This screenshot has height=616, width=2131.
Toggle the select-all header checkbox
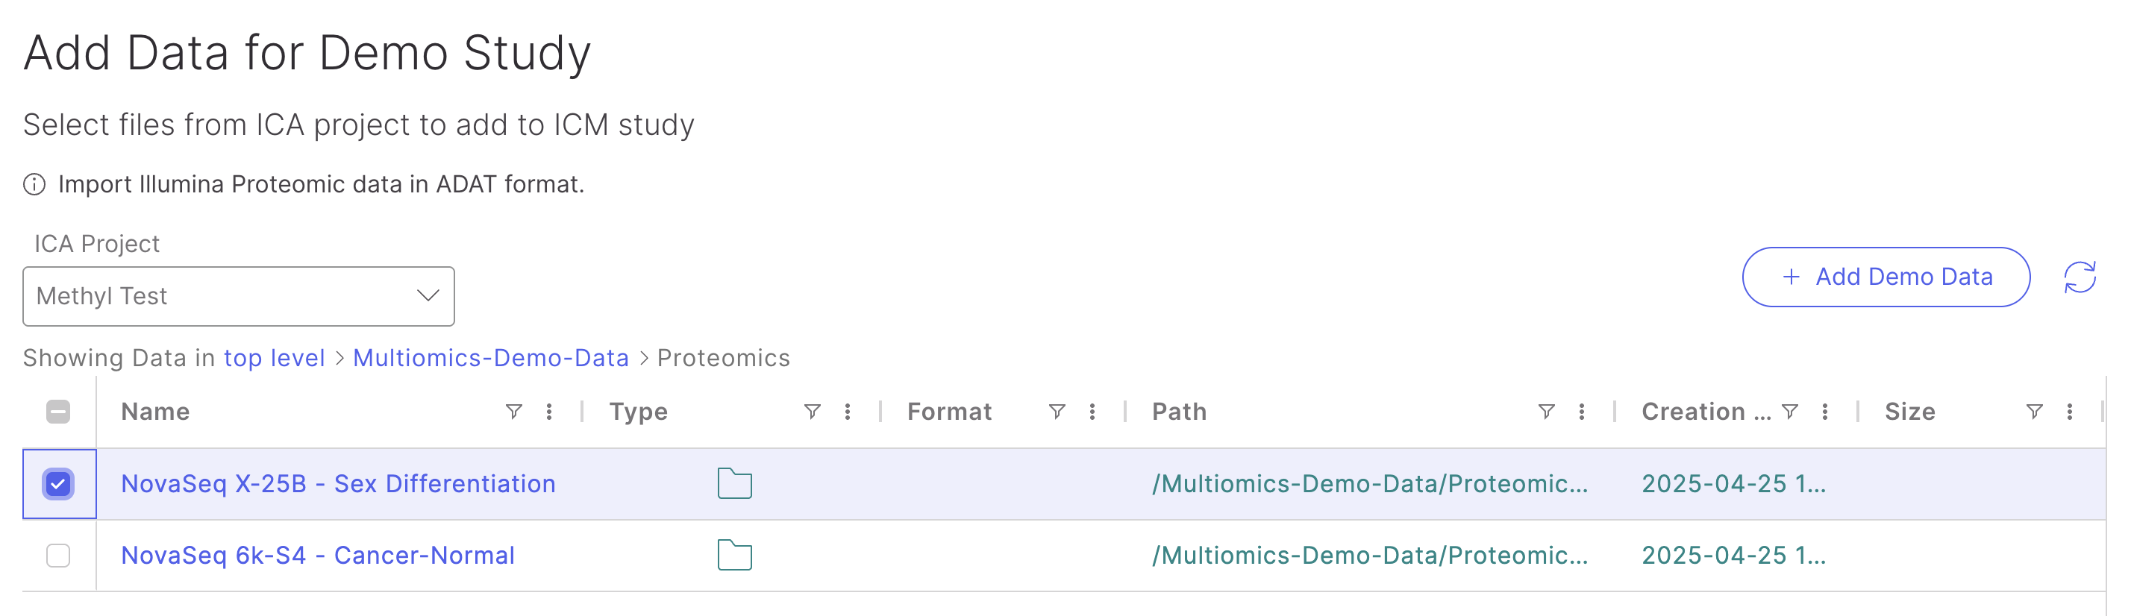coord(58,412)
